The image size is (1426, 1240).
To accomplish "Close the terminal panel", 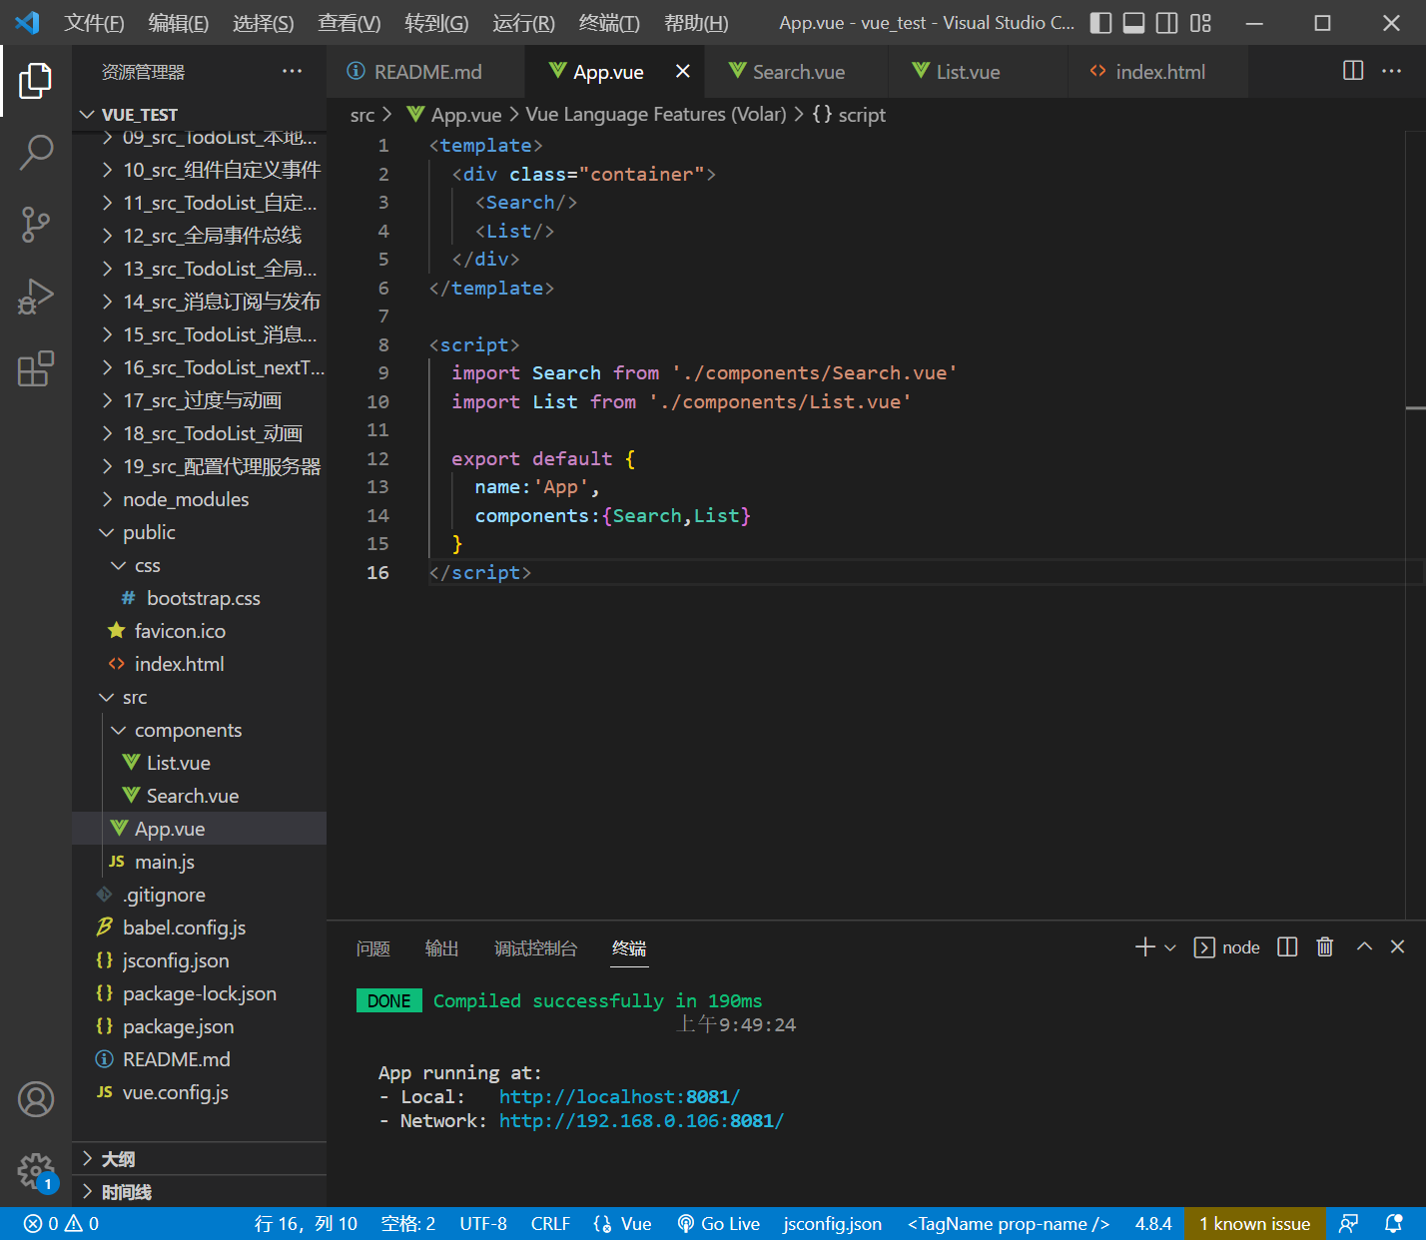I will tap(1397, 946).
